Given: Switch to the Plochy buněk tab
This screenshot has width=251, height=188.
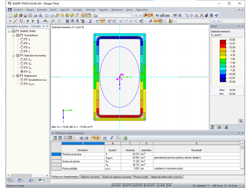Looking at the screenshot, I should point(141,177).
